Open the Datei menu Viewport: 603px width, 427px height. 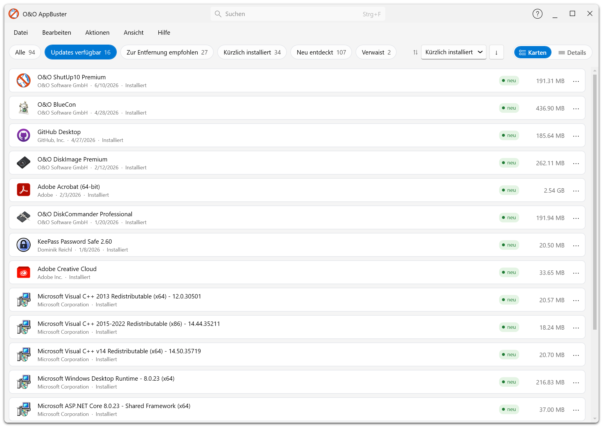point(21,33)
